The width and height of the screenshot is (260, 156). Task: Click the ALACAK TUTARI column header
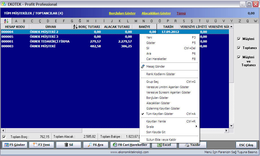point(117,27)
